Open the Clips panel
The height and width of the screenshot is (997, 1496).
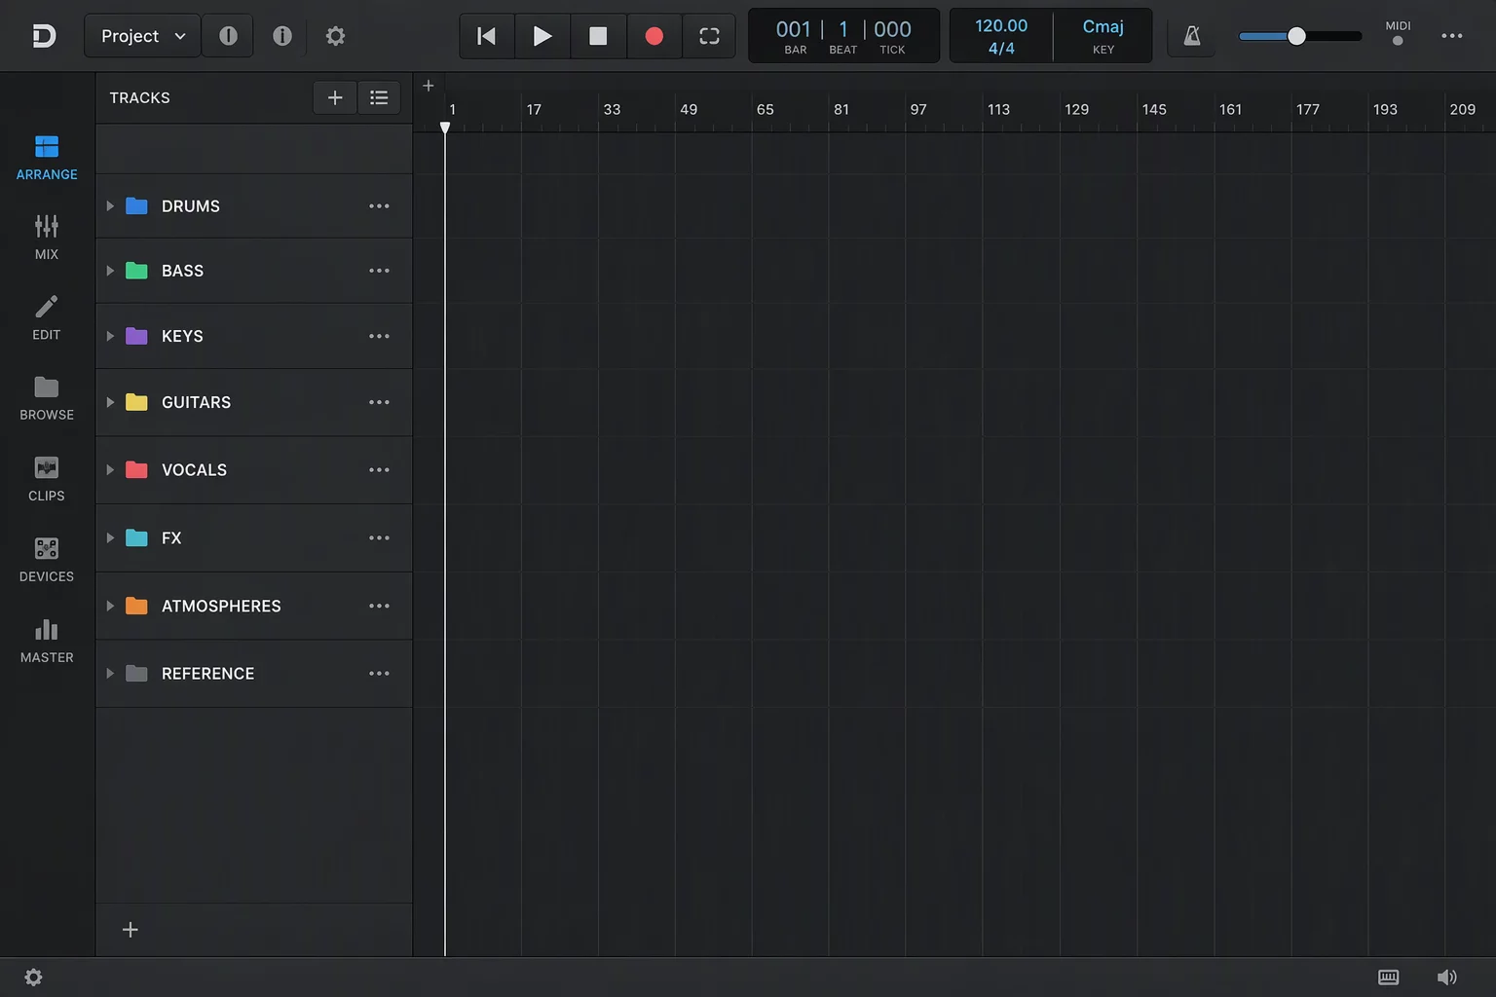click(47, 479)
